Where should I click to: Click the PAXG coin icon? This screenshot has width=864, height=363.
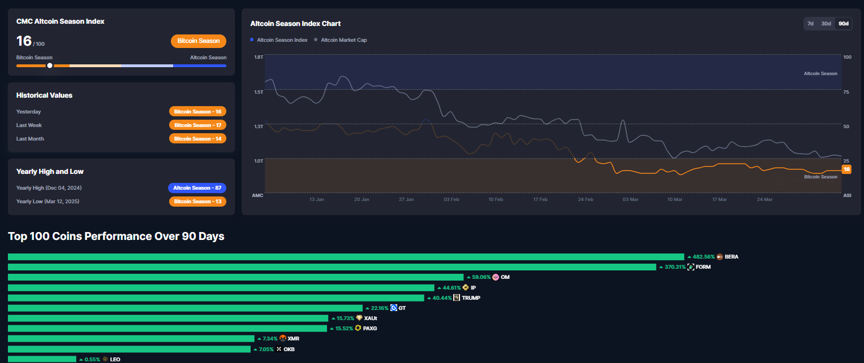pyautogui.click(x=358, y=328)
